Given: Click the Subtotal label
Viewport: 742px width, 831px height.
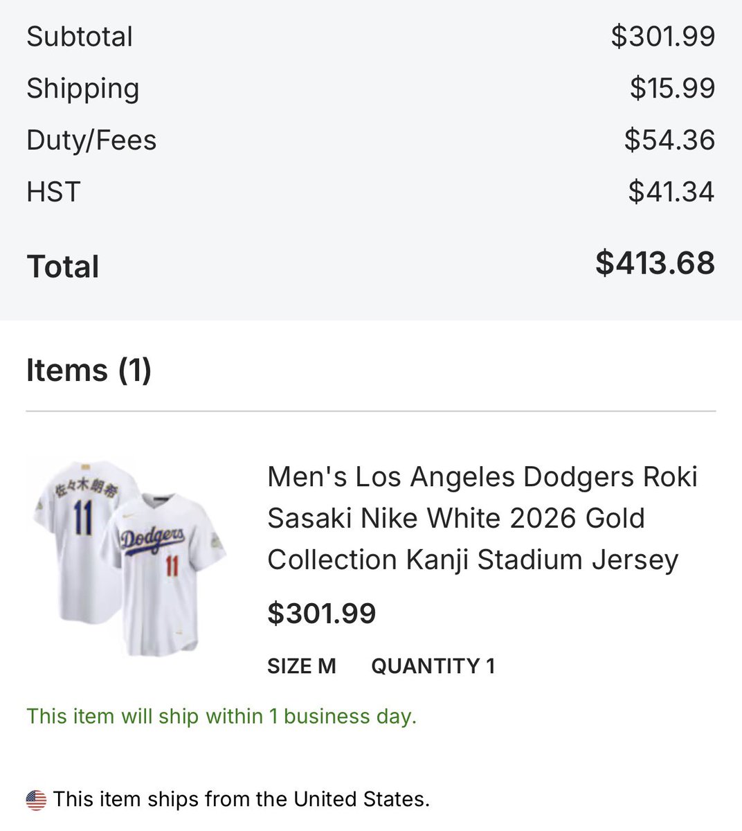Looking at the screenshot, I should (80, 37).
